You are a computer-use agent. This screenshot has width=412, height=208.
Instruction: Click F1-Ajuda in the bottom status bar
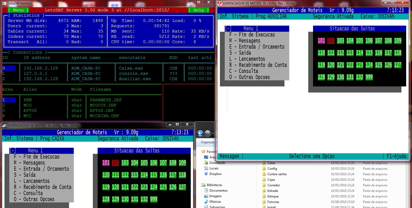396,156
